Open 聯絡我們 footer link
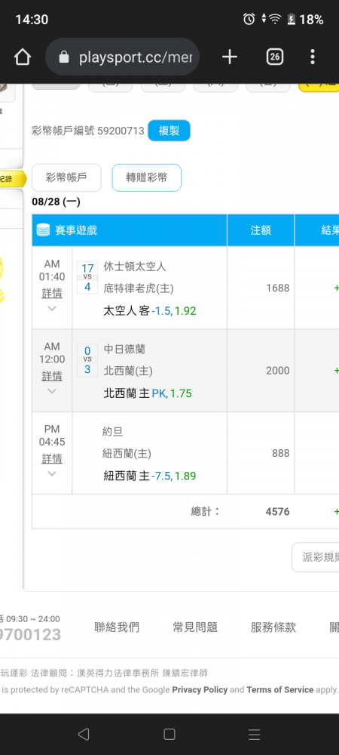This screenshot has width=339, height=755. (x=117, y=627)
